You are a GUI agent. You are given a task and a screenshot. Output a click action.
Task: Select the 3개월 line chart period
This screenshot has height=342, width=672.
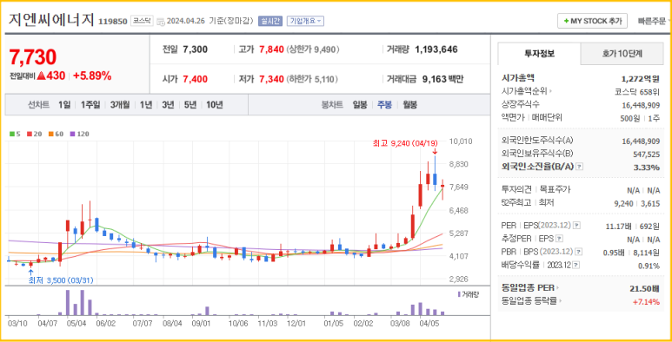point(120,105)
